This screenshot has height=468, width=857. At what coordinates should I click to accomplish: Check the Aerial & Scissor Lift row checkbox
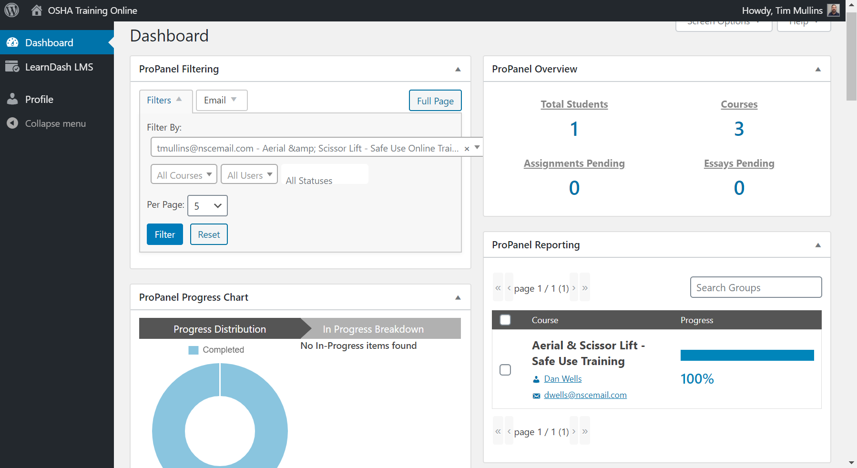point(505,370)
